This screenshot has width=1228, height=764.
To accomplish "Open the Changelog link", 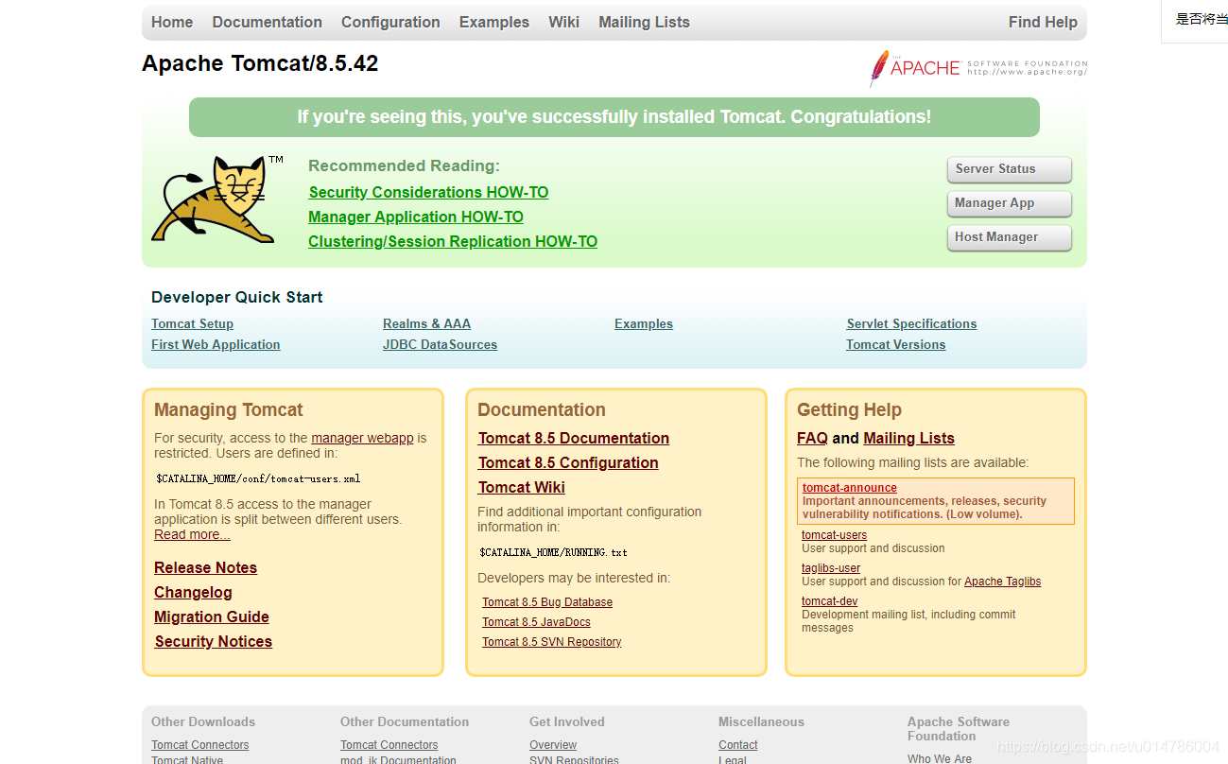I will point(193,592).
